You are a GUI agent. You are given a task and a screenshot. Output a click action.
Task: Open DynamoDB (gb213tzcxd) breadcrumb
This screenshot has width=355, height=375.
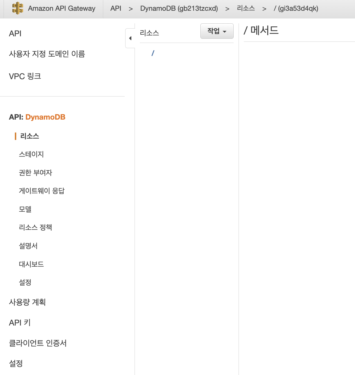pyautogui.click(x=179, y=9)
